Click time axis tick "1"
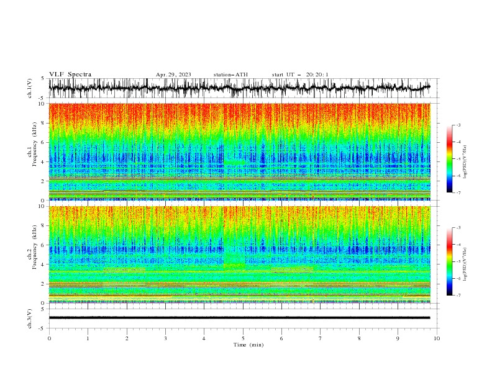 (88, 338)
